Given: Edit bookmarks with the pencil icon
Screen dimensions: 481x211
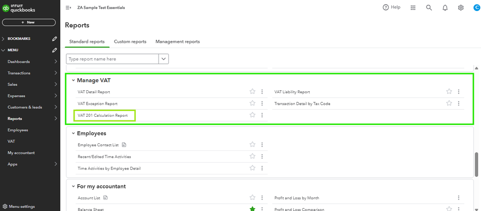Looking at the screenshot, I should pyautogui.click(x=54, y=38).
